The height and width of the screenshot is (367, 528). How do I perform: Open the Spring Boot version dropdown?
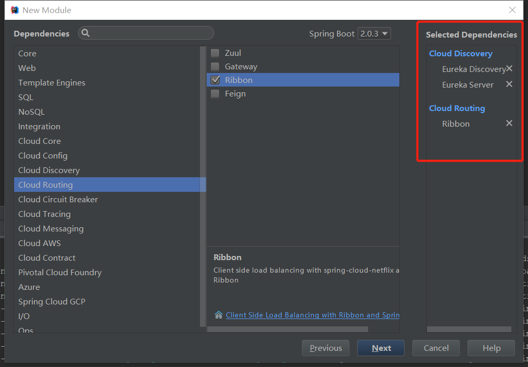coord(374,34)
